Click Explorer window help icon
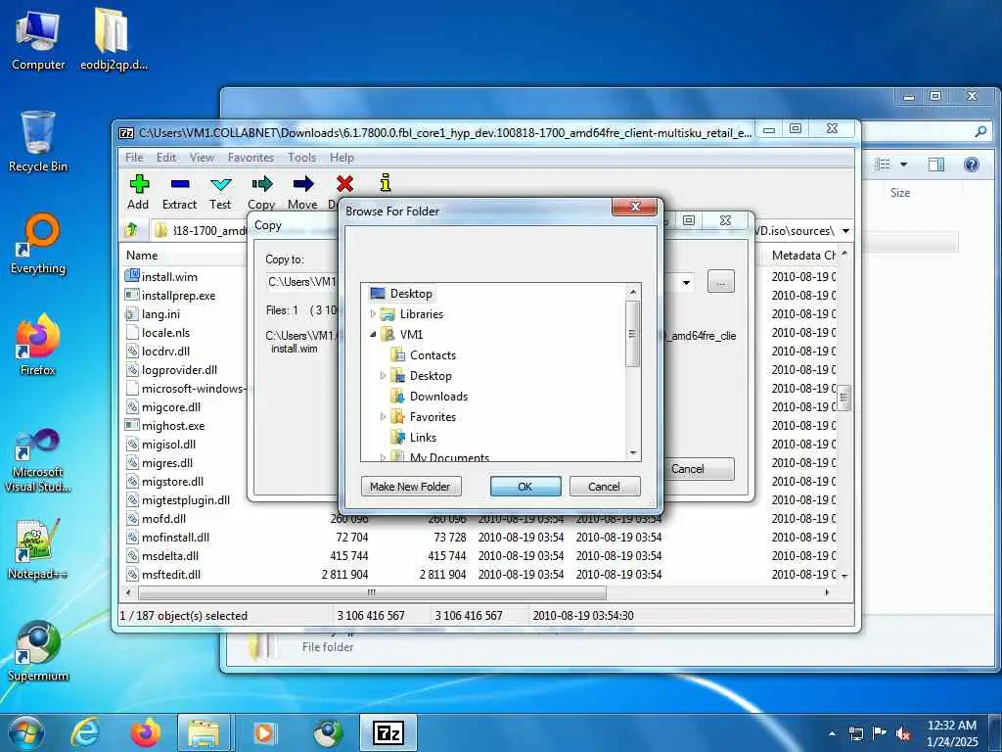Screen dimensions: 1002x752 pos(972,164)
